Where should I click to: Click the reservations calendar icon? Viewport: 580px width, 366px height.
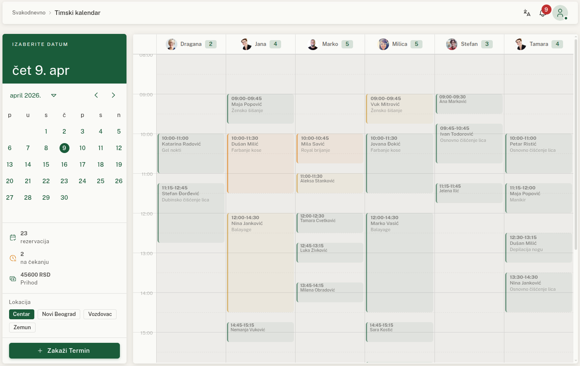click(x=13, y=237)
